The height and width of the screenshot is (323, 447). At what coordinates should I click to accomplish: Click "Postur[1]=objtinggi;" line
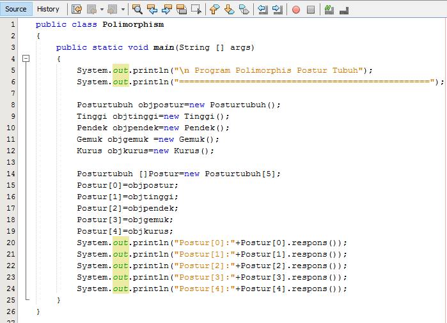(127, 197)
